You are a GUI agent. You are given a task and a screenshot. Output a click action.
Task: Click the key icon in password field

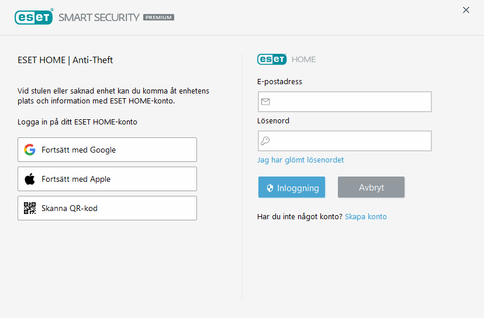click(265, 141)
